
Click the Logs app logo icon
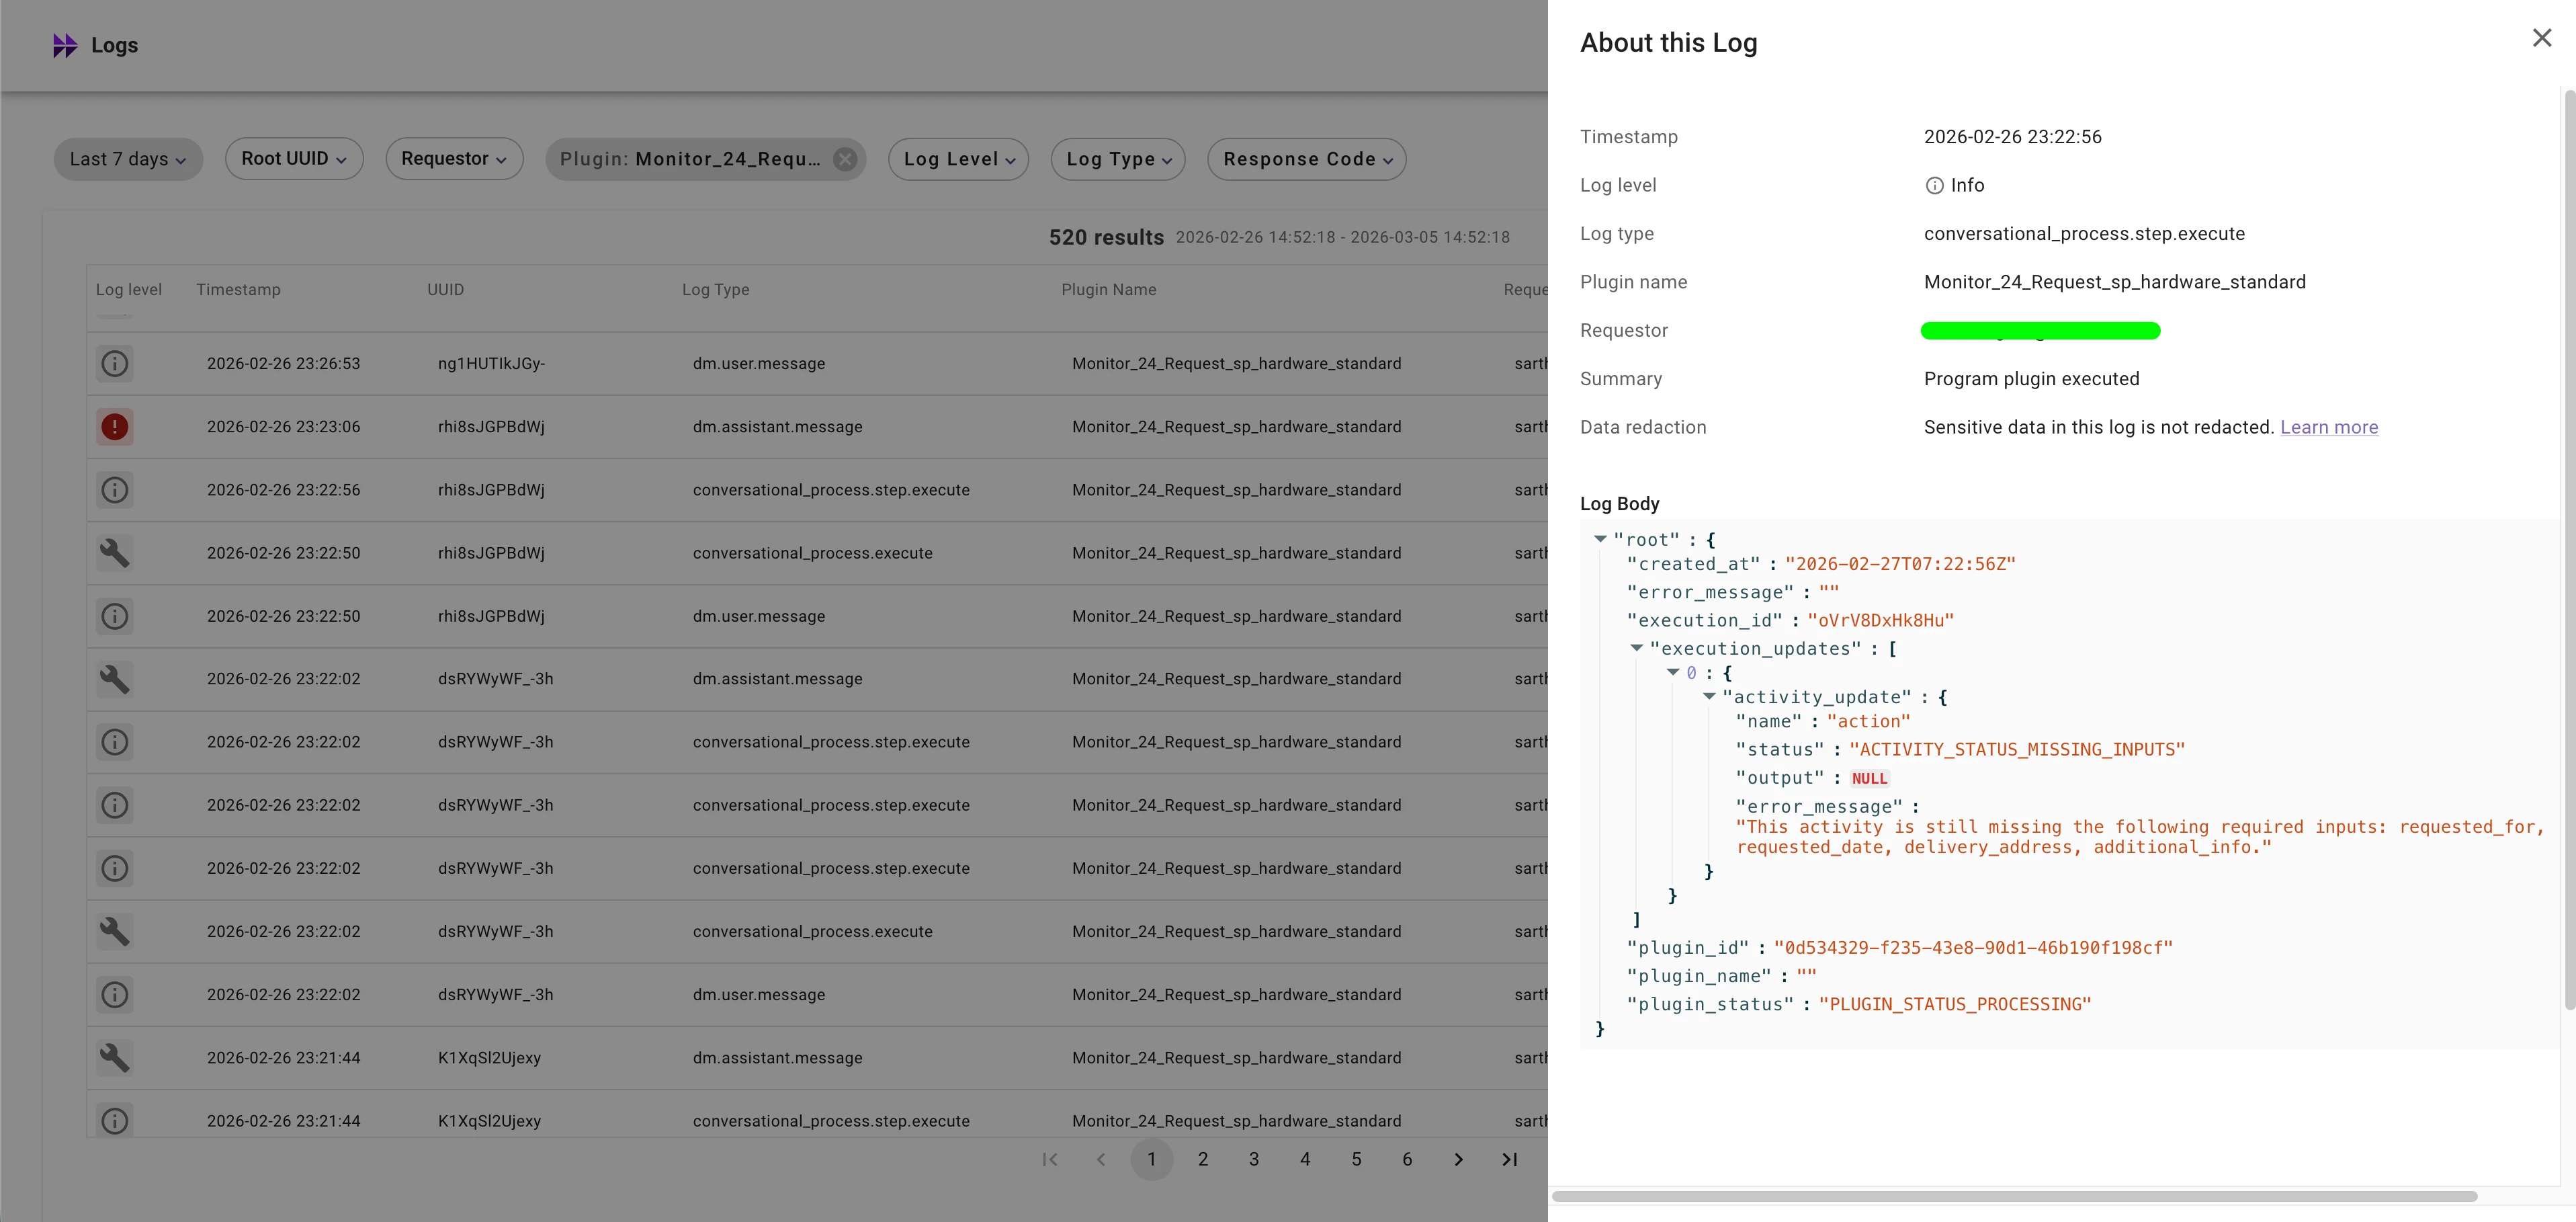coord(65,45)
